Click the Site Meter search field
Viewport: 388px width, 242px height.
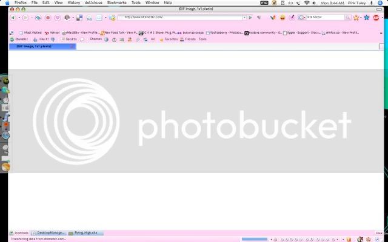coord(326,18)
